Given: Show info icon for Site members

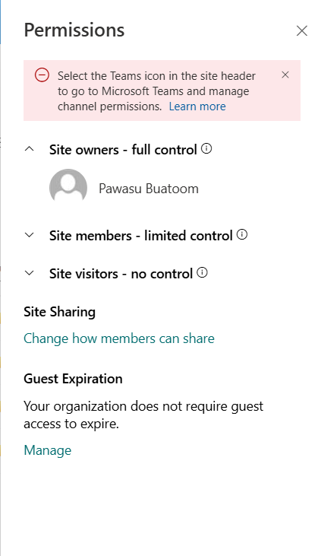Looking at the screenshot, I should click(242, 234).
